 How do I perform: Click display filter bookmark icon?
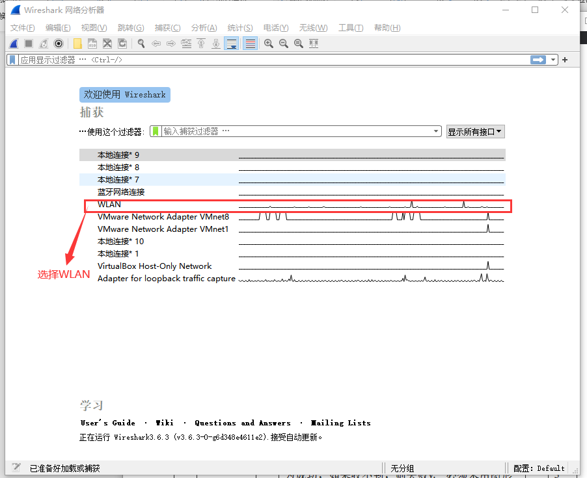pyautogui.click(x=12, y=60)
